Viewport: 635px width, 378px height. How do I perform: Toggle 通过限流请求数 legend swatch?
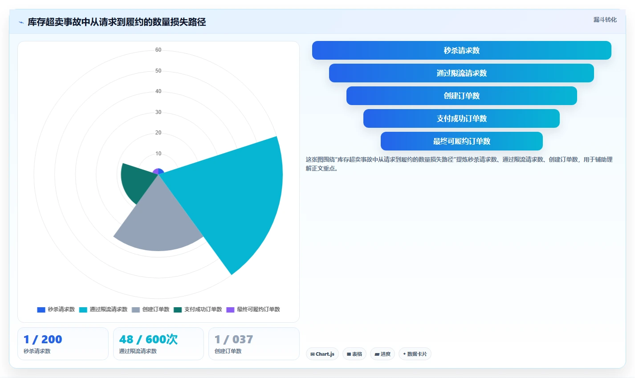83,309
